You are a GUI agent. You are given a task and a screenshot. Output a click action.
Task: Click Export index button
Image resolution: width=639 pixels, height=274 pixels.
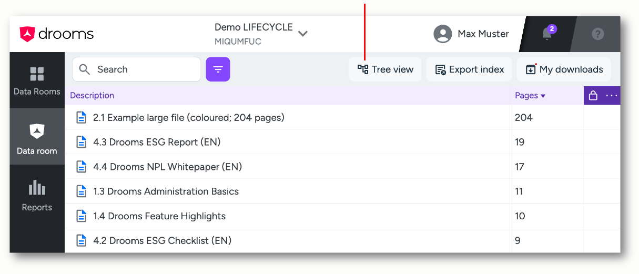click(x=469, y=69)
